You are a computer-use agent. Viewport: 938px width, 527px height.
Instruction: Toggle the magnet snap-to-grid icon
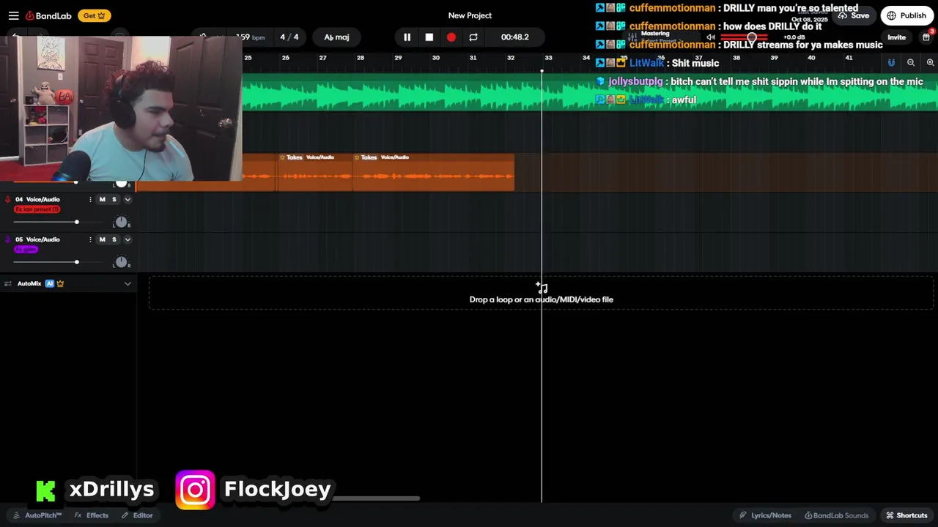point(891,63)
